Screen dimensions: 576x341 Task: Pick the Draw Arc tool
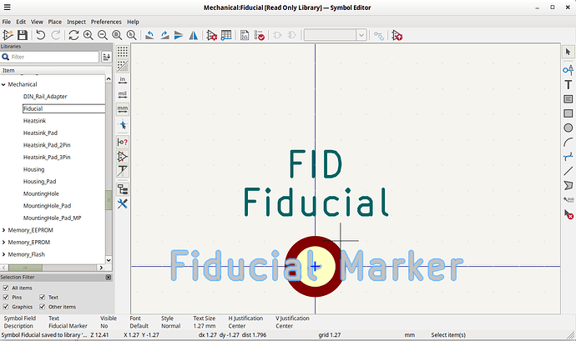[568, 142]
